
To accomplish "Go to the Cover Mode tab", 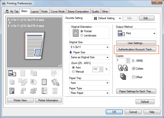I will [58, 11].
